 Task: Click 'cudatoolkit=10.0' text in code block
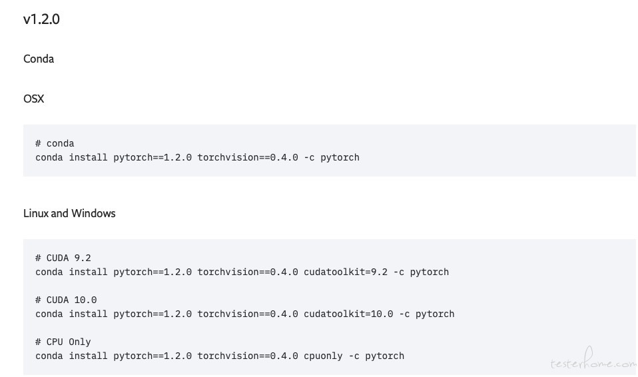coord(348,314)
